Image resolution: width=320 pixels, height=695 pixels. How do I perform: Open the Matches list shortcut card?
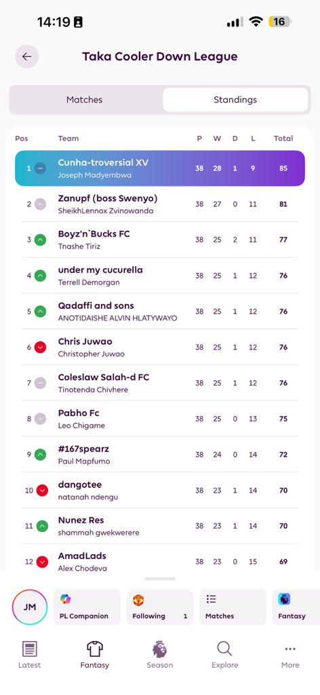click(233, 607)
